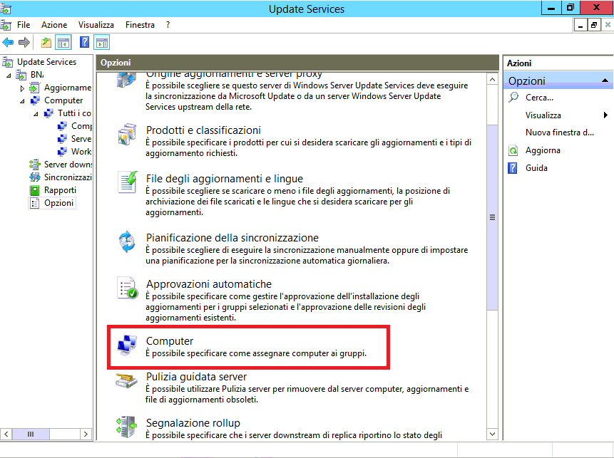614x458 pixels.
Task: Click the Cerca magnifier icon
Action: (x=513, y=97)
